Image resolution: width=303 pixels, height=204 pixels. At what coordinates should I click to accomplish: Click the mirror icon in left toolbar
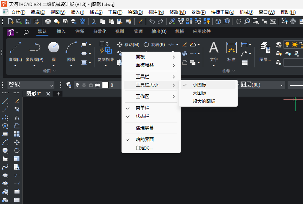pos(17,117)
